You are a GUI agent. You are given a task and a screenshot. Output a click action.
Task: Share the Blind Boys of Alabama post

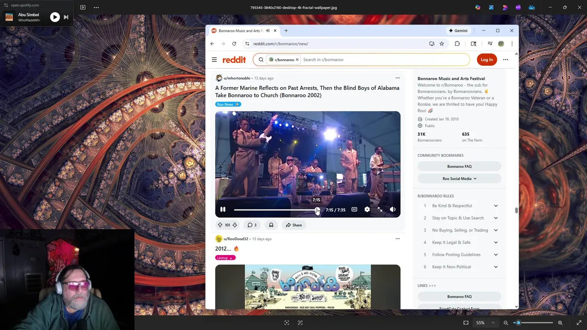tap(293, 225)
